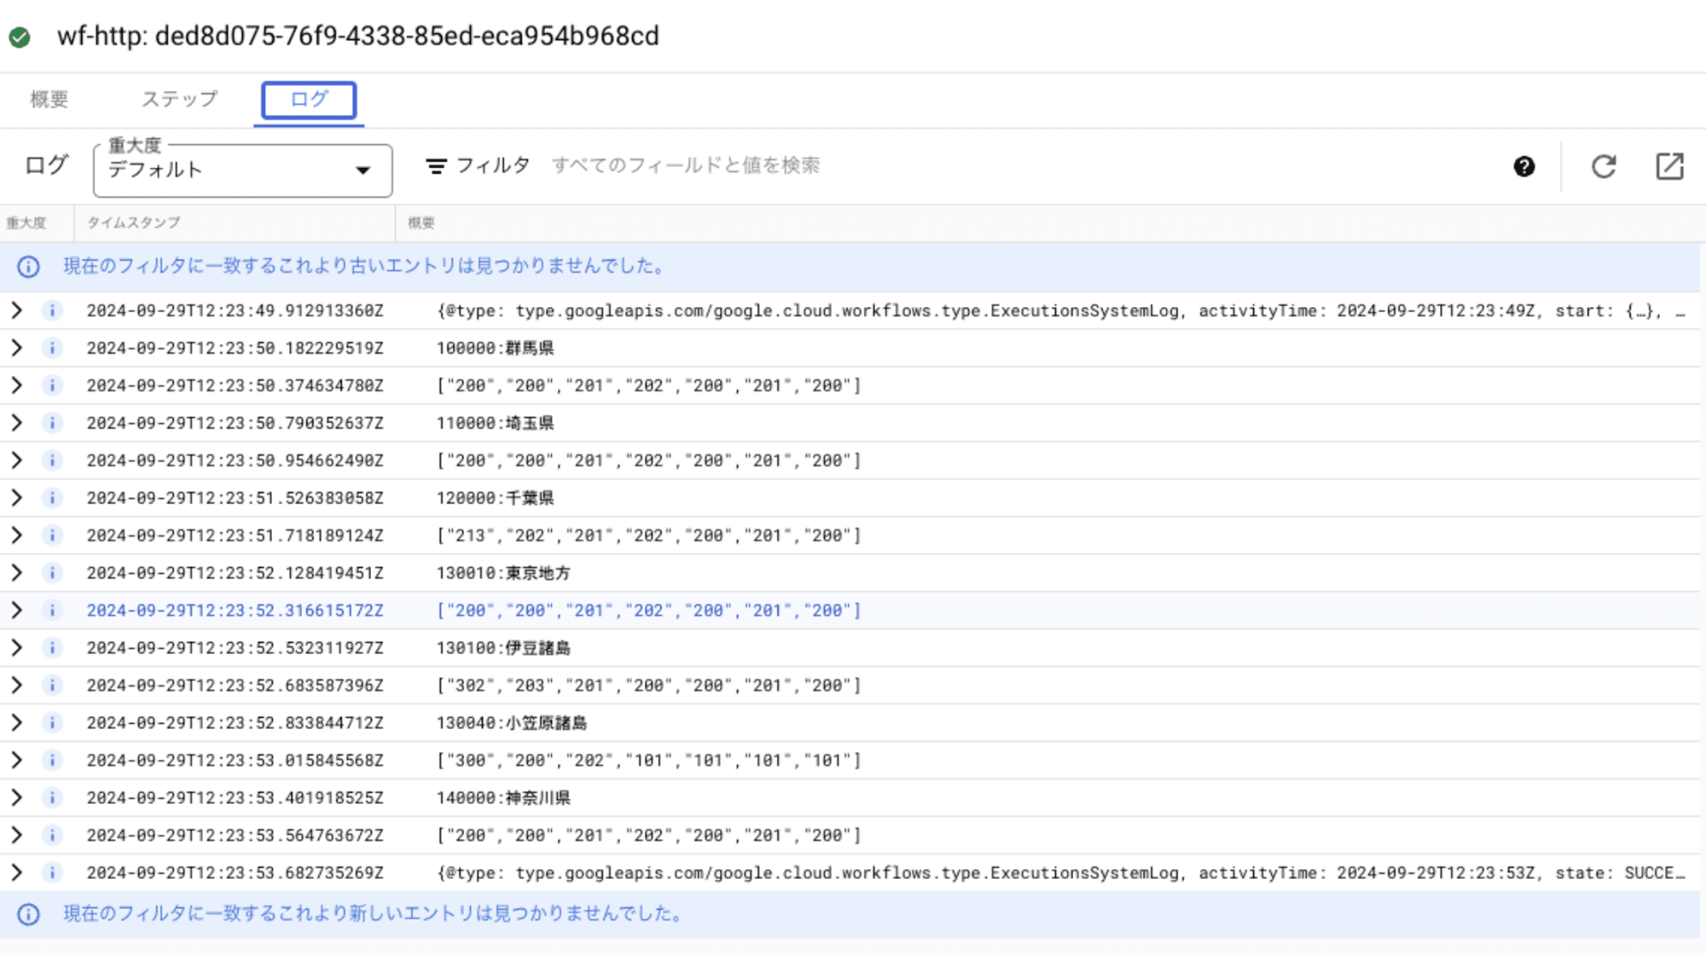Screen dimensions: 1706x955
Task: Click the green success status icon
Action: (20, 37)
